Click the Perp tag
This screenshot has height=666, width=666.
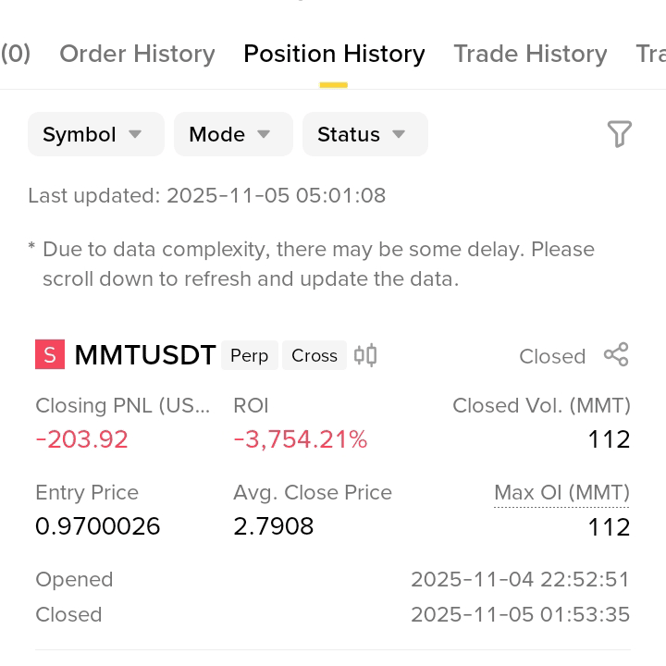coord(250,355)
